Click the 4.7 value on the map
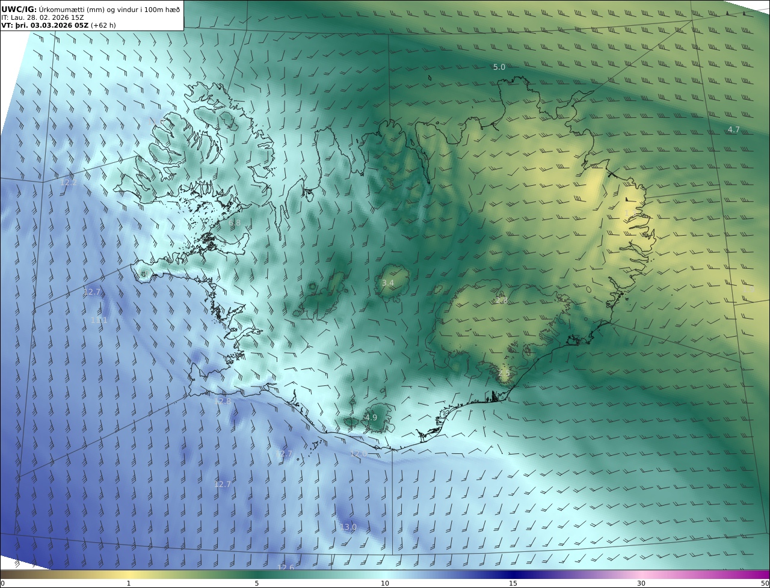770x588 pixels. click(x=734, y=129)
